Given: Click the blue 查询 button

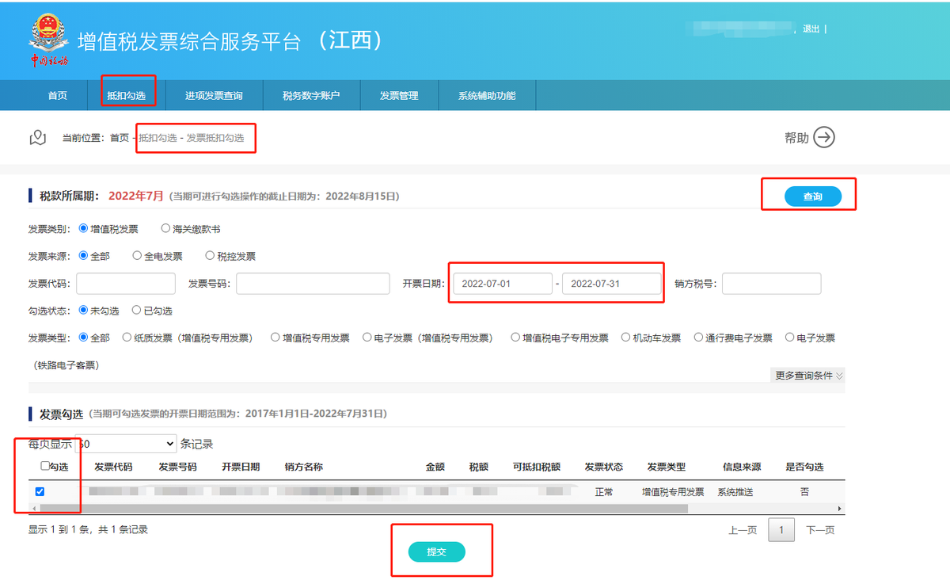Looking at the screenshot, I should click(x=812, y=197).
